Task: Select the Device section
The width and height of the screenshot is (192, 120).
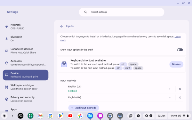Action: tap(26, 75)
